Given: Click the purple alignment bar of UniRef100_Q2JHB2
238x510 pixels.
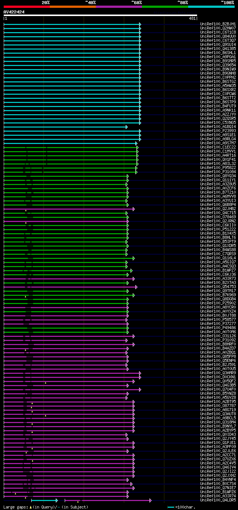Looking at the screenshot, I should pyautogui.click(x=69, y=209).
